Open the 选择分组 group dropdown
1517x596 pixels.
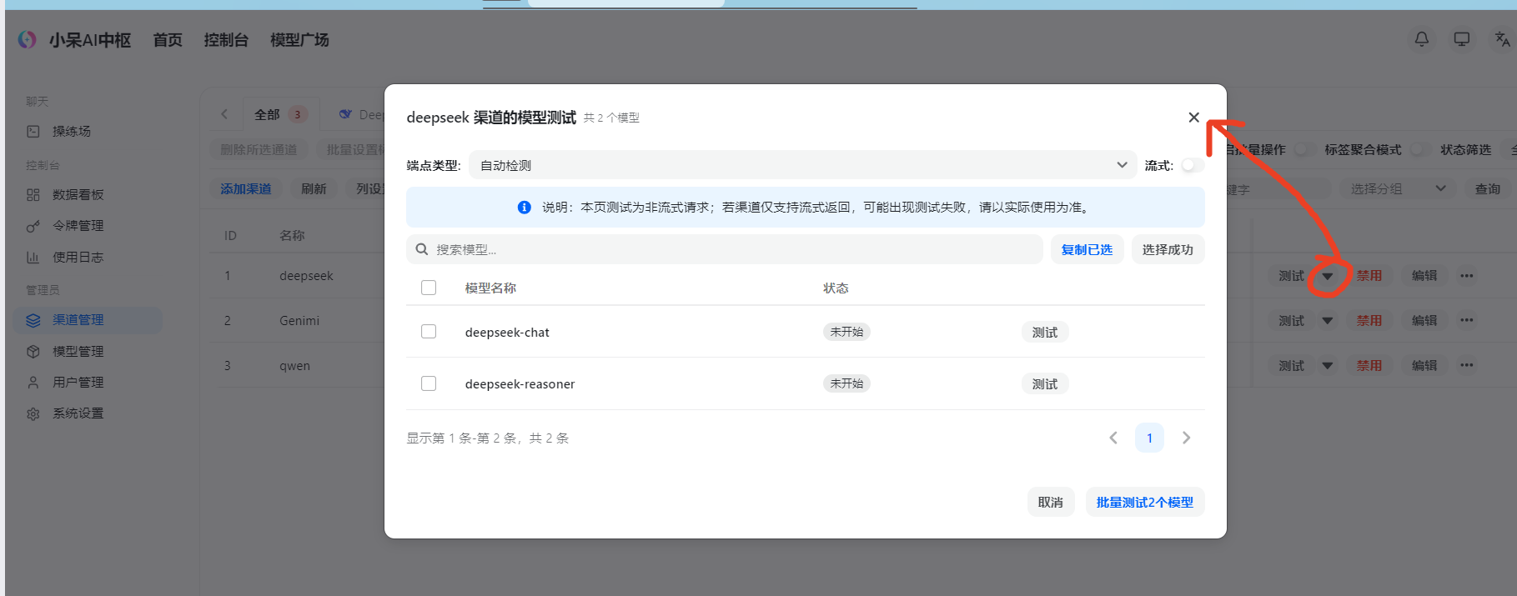tap(1398, 189)
